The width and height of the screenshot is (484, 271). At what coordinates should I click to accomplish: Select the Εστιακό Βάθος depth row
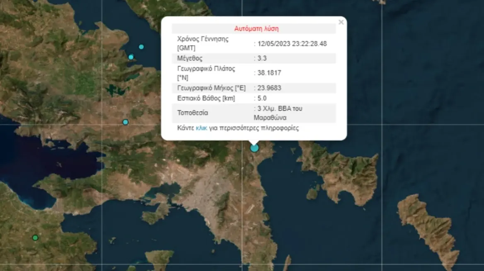click(207, 98)
